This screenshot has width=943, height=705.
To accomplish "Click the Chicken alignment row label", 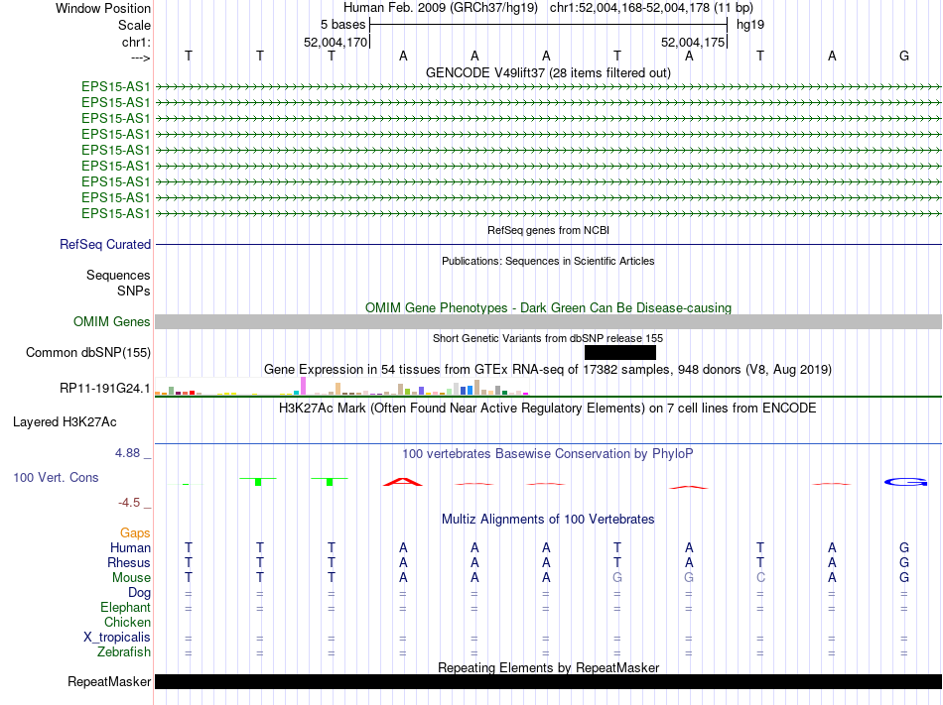I will pos(127,622).
